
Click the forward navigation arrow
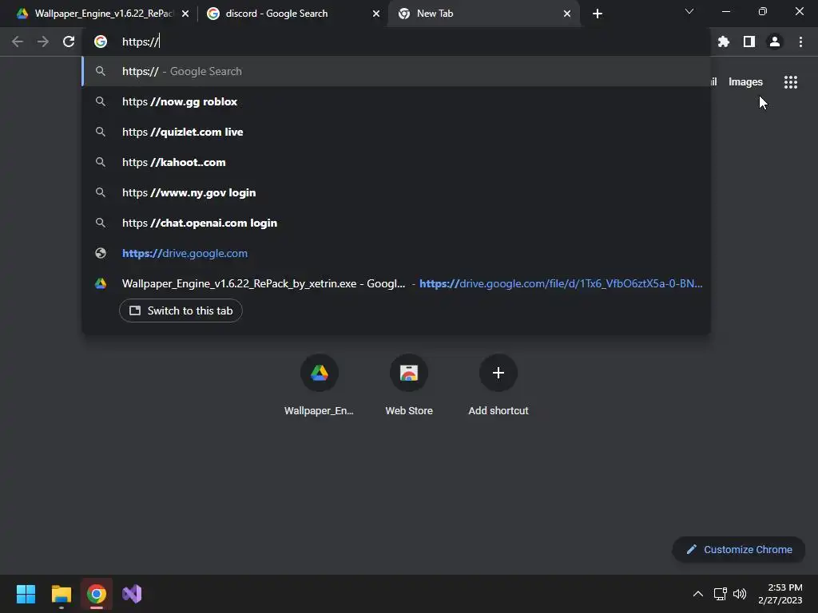tap(43, 42)
